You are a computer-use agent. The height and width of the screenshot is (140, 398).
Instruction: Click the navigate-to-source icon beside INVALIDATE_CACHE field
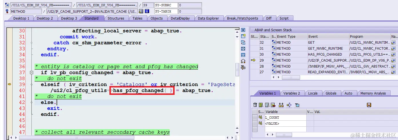click(141, 11)
